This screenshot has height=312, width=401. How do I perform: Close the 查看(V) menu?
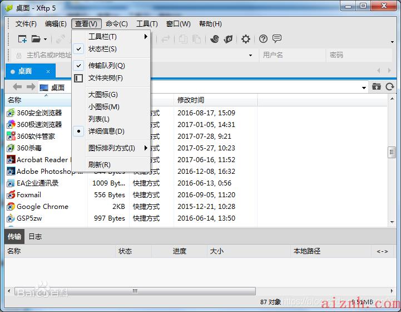point(86,24)
